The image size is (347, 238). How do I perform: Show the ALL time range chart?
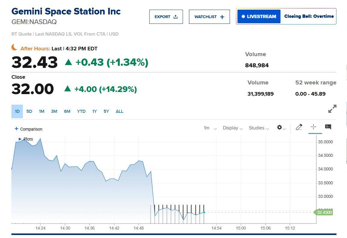point(119,111)
